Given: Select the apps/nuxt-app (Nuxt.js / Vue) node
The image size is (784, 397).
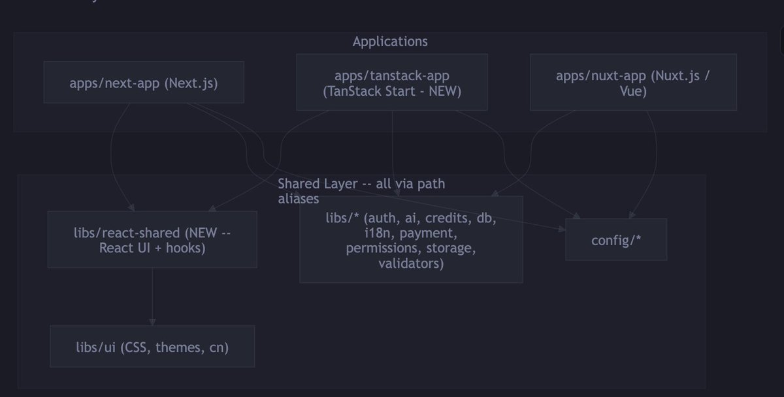Looking at the screenshot, I should (x=633, y=83).
